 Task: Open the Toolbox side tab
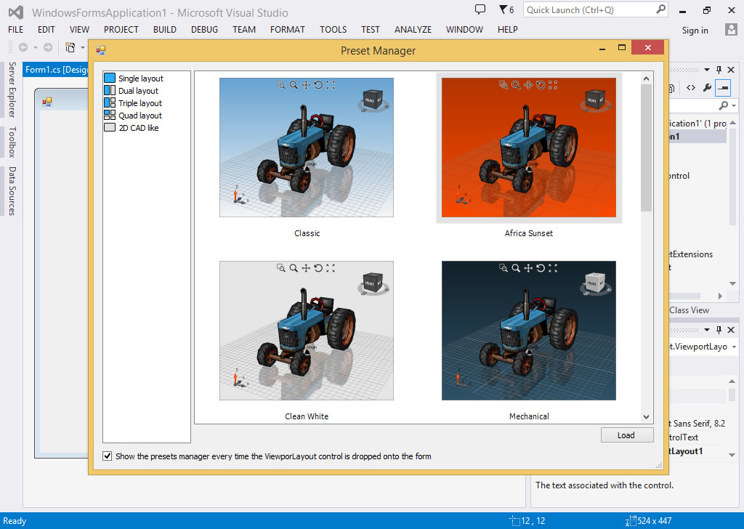[x=12, y=142]
